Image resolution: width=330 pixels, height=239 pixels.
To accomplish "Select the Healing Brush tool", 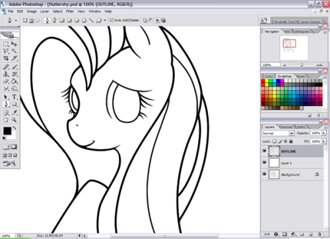I will pos(6,67).
